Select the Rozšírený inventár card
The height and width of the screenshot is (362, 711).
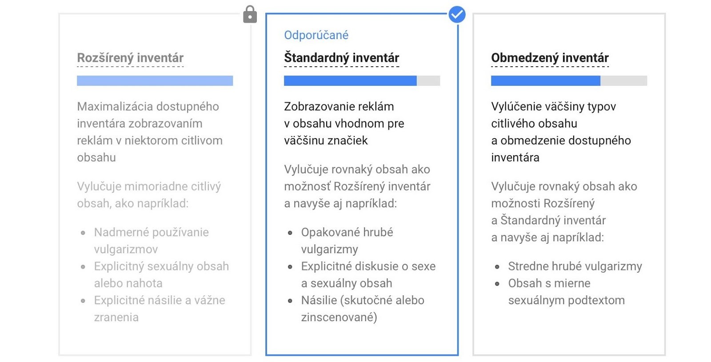(x=155, y=184)
